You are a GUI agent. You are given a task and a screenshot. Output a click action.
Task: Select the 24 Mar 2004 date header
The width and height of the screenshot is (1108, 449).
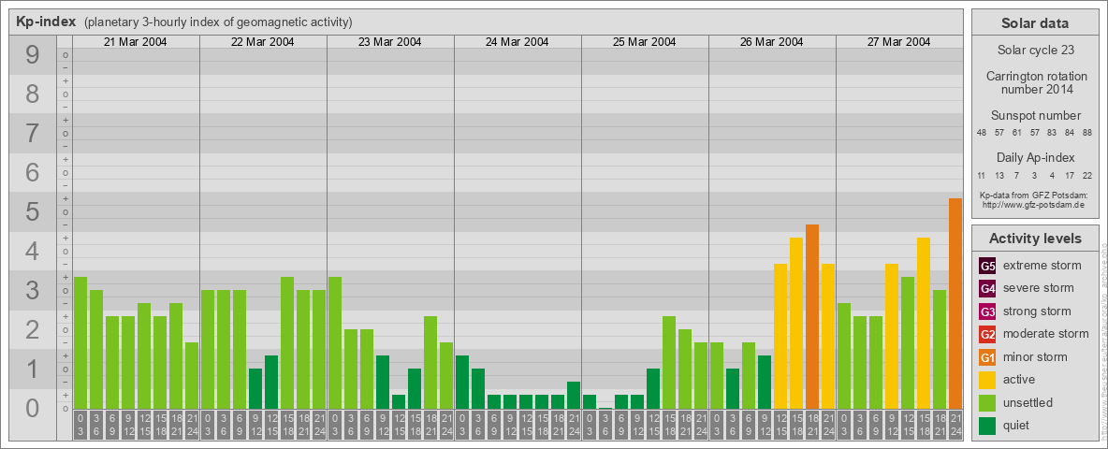[518, 41]
